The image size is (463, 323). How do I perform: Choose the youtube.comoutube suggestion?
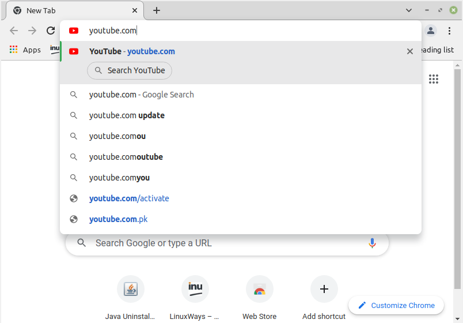pos(241,157)
